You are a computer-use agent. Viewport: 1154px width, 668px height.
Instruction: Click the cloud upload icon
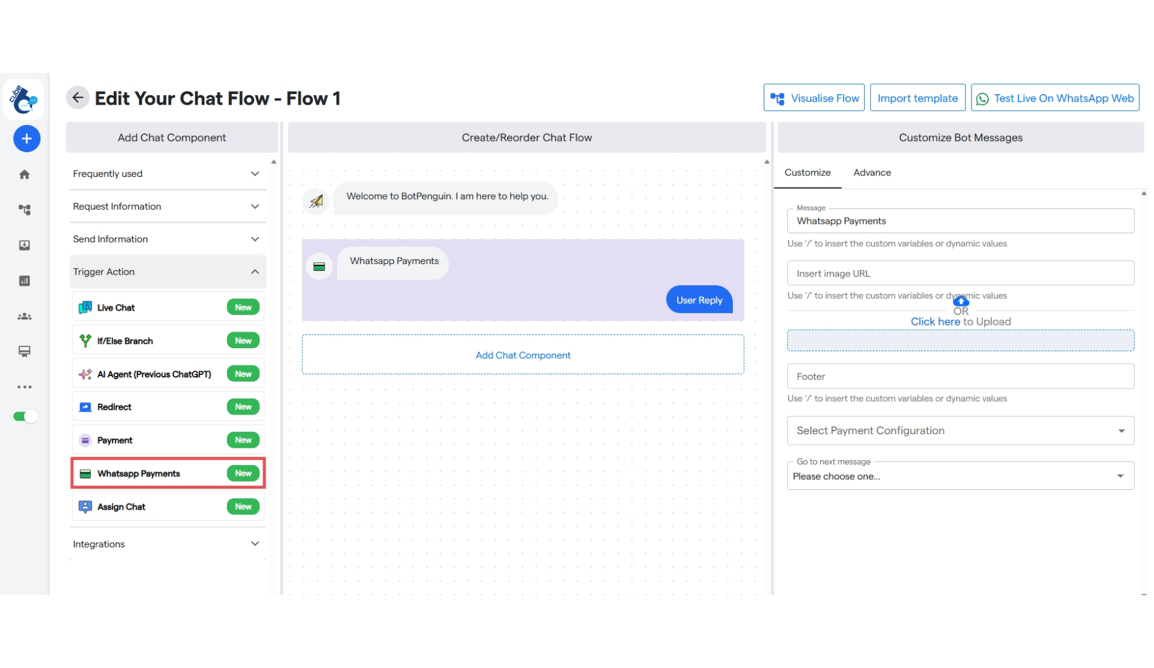[x=960, y=301]
